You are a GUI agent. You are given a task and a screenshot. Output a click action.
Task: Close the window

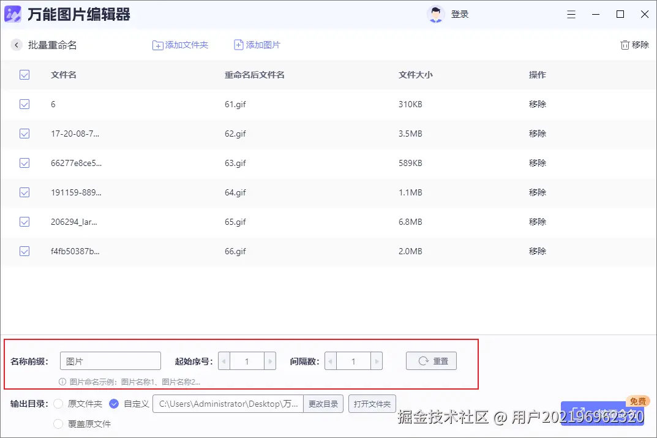point(645,14)
